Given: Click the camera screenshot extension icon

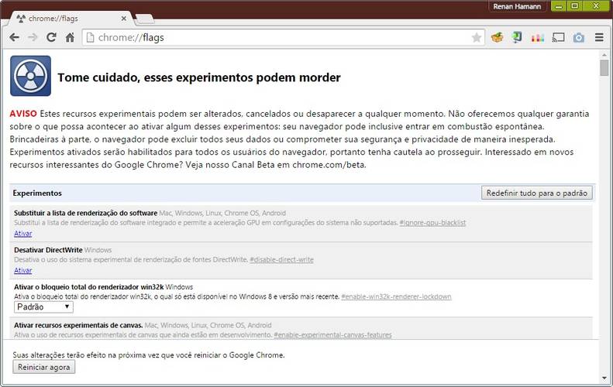Looking at the screenshot, I should click(579, 37).
